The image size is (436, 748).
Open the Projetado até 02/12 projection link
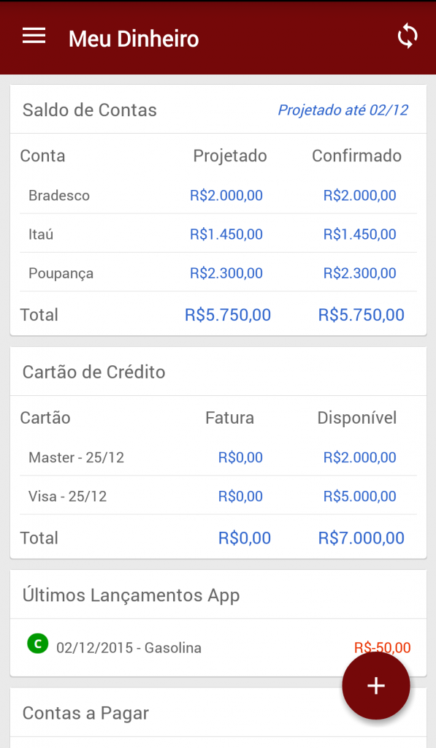(x=343, y=110)
